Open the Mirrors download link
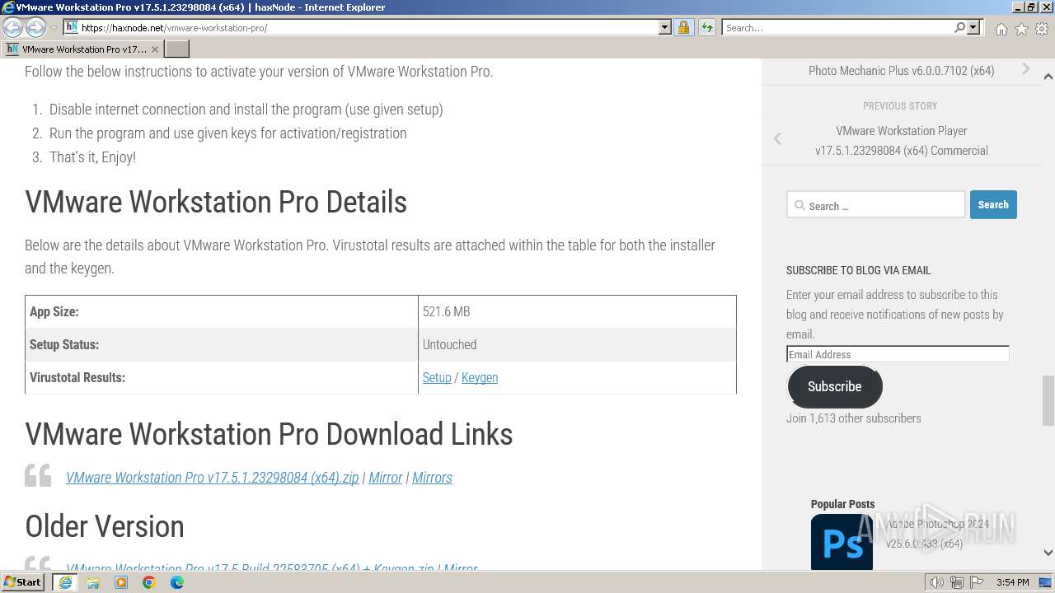 (432, 478)
